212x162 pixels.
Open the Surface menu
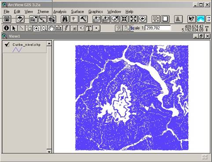tap(77, 11)
